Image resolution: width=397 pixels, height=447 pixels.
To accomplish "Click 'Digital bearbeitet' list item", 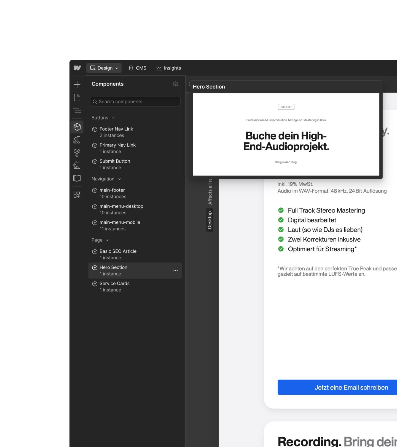I will pos(312,220).
